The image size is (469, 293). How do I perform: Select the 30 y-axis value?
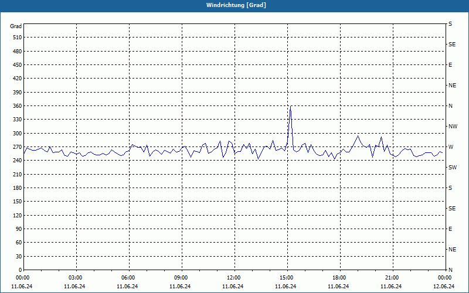point(19,257)
